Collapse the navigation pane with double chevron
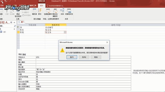Screen dimensions: 165x92 point(15,22)
